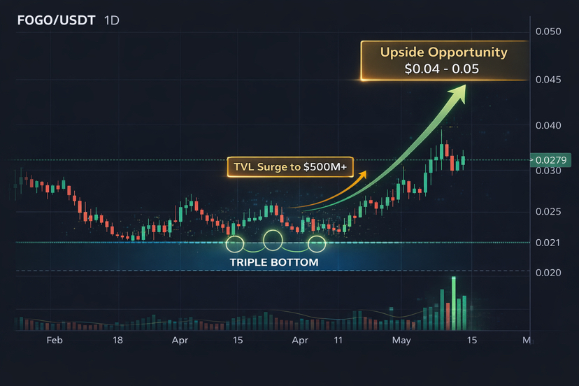The height and width of the screenshot is (386, 579).
Task: Click the 0.021 support level label
Action: [548, 243]
